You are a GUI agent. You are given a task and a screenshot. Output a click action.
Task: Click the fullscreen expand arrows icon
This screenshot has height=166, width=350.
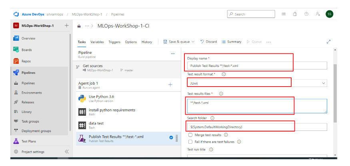point(328,41)
